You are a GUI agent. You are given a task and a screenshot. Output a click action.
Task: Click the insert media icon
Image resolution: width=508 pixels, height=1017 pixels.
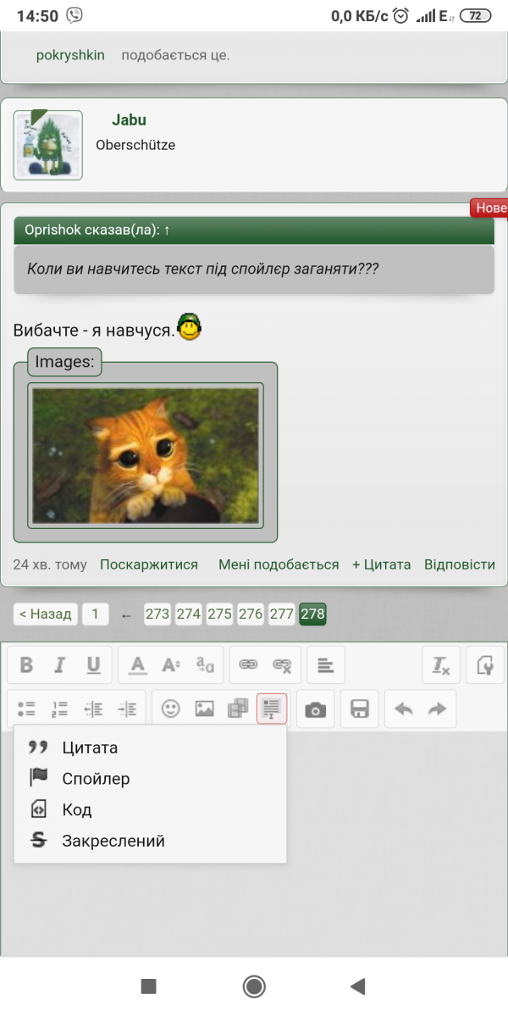pos(238,709)
